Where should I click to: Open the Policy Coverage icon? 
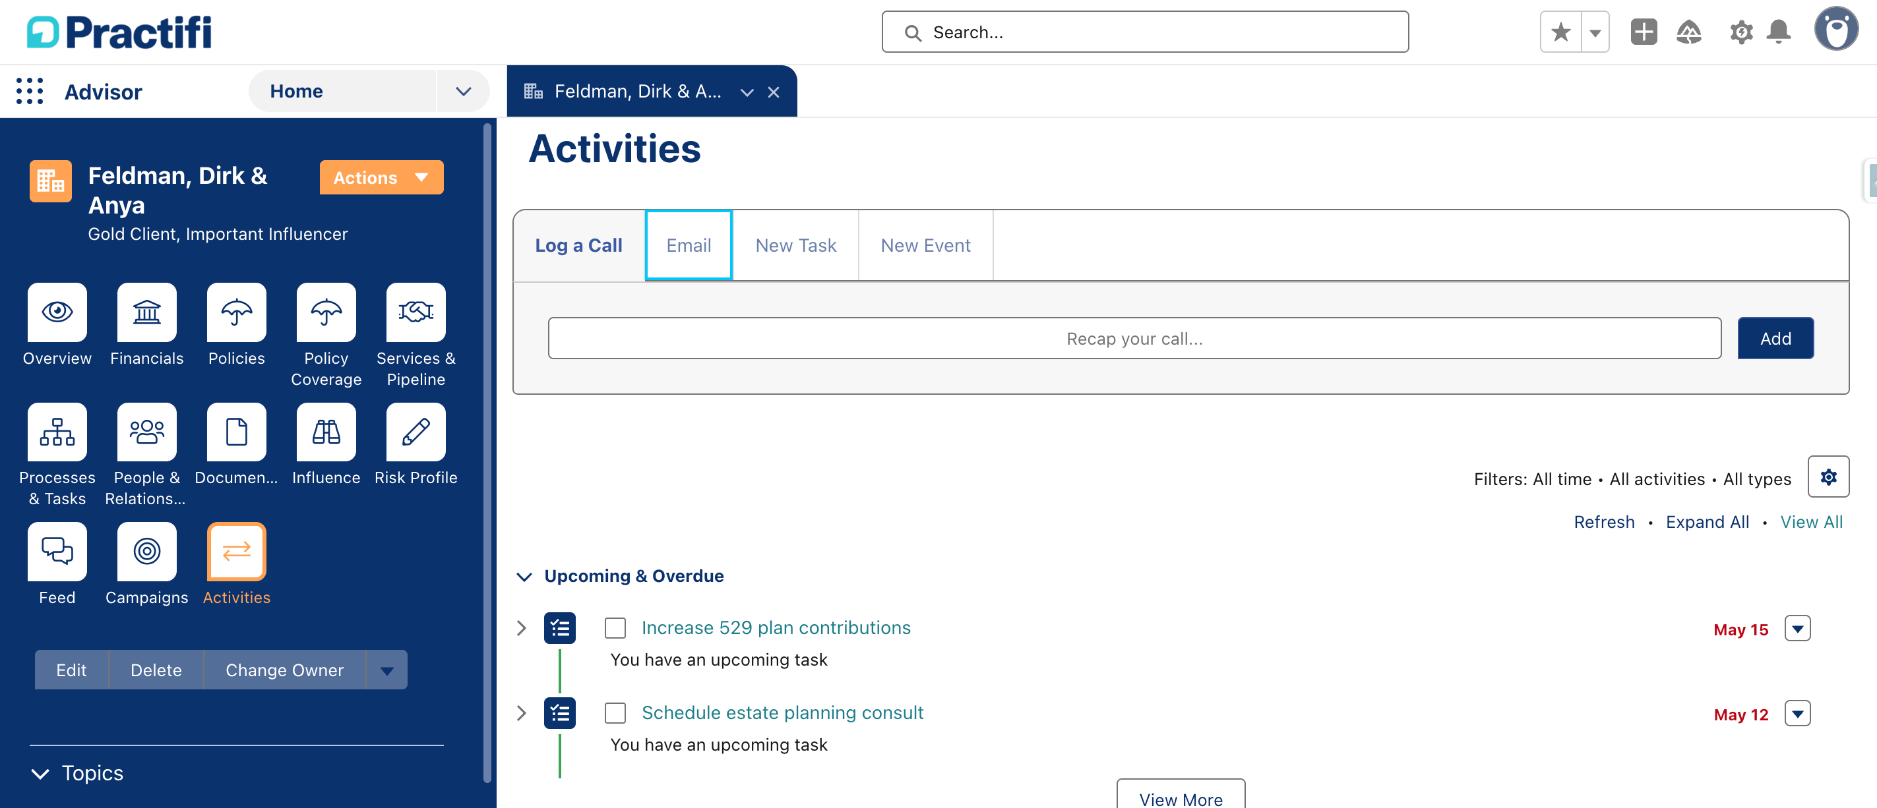pyautogui.click(x=326, y=312)
